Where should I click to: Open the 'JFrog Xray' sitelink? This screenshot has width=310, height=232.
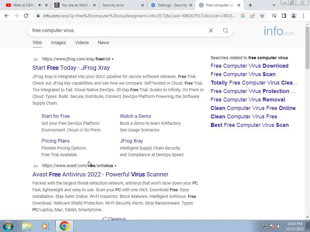(131, 141)
